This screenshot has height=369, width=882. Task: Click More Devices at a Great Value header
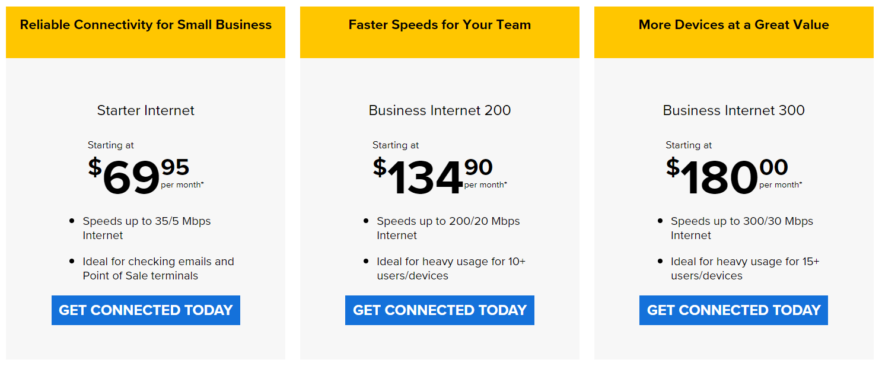(x=734, y=25)
